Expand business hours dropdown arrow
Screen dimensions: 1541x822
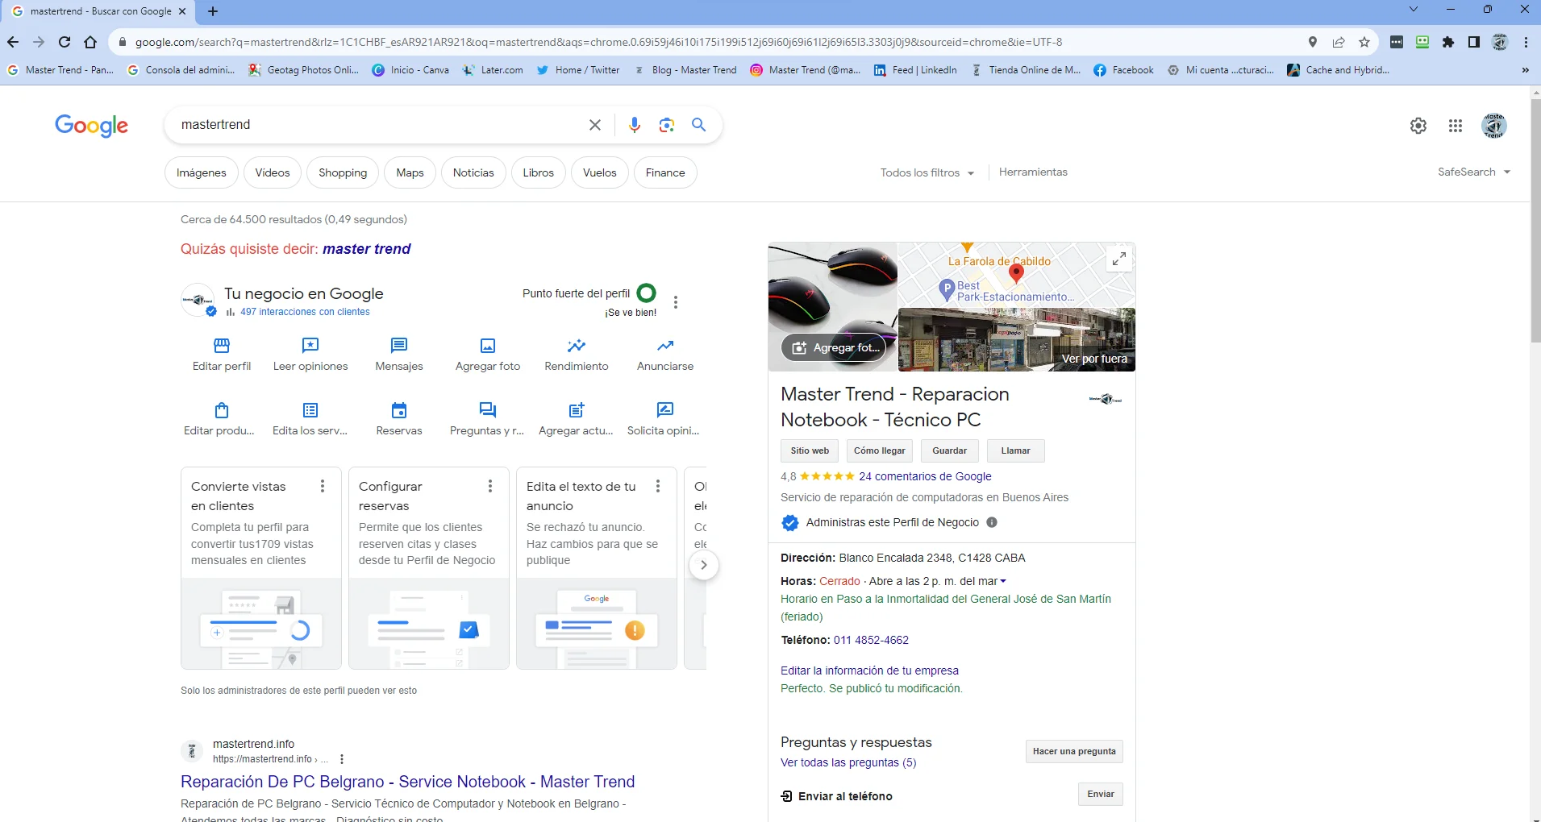click(x=1003, y=581)
